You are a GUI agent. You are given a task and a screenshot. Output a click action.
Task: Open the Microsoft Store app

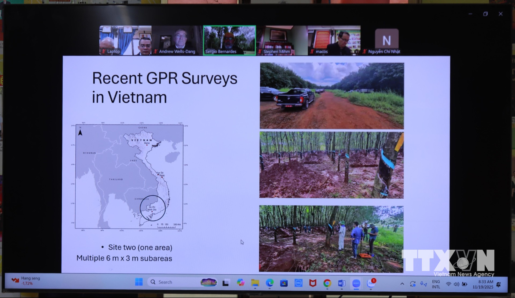click(284, 283)
